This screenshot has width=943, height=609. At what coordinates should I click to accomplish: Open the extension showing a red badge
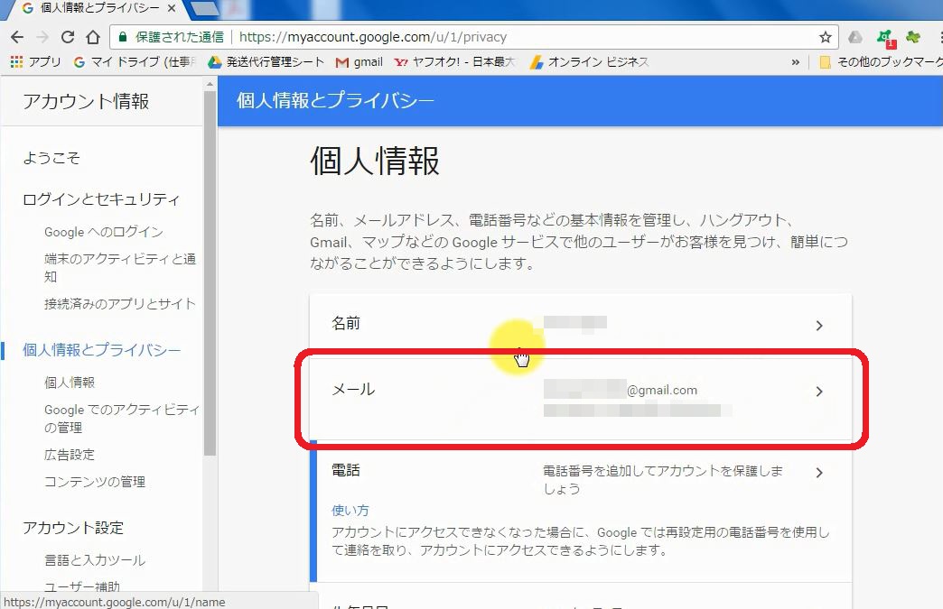click(886, 39)
